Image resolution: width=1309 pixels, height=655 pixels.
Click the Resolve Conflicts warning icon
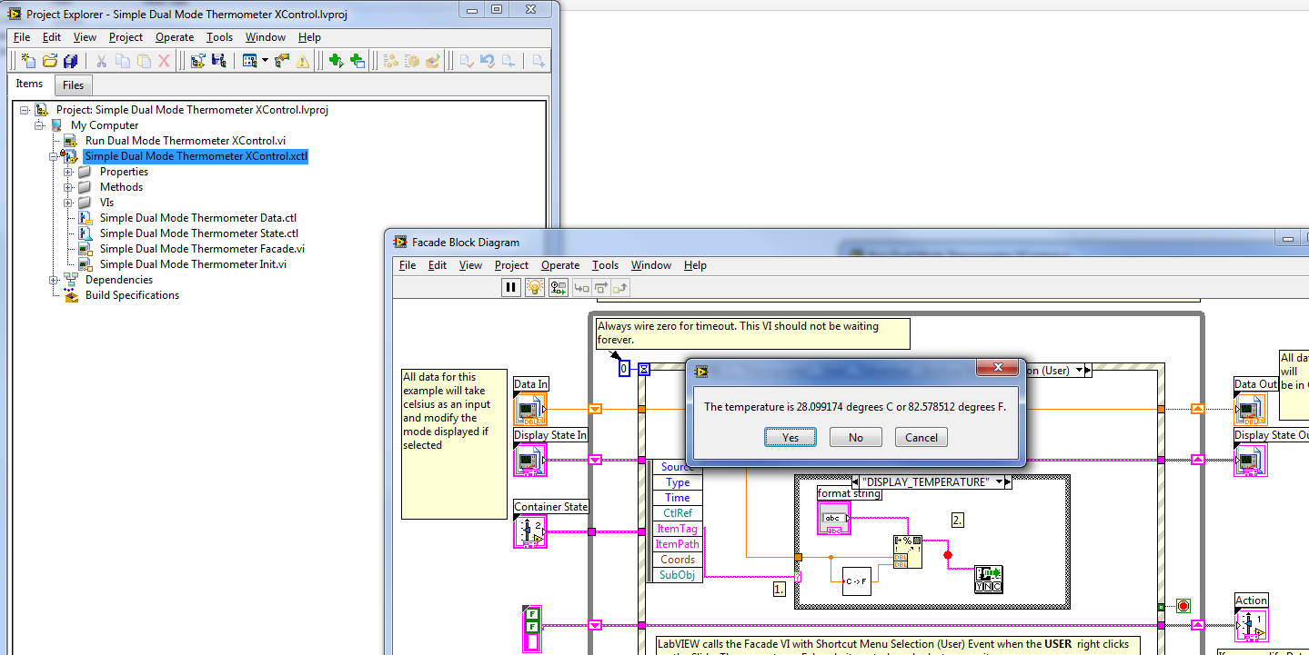[x=302, y=61]
